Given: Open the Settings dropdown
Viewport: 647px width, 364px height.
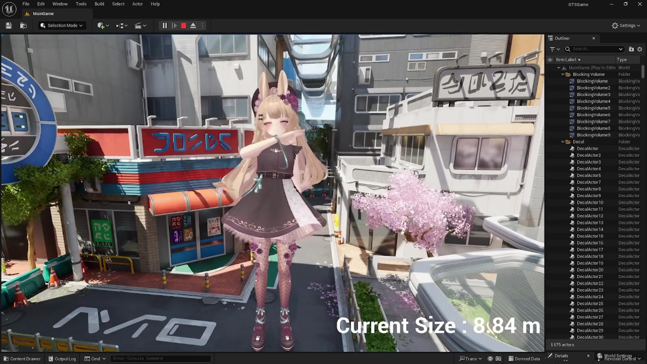Looking at the screenshot, I should [x=626, y=26].
